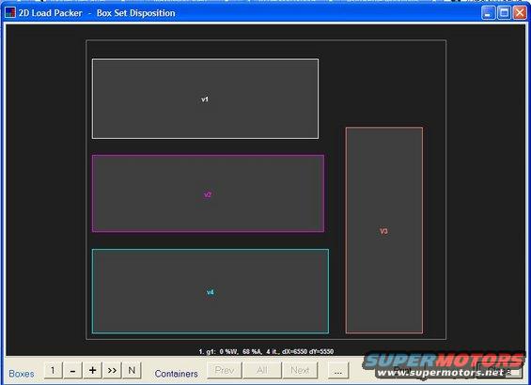Click the minus Boxes button
Screen dimensions: 531x385
coord(72,371)
